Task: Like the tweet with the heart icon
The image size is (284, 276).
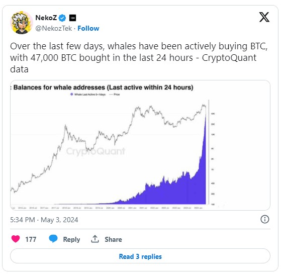Action: 16,239
